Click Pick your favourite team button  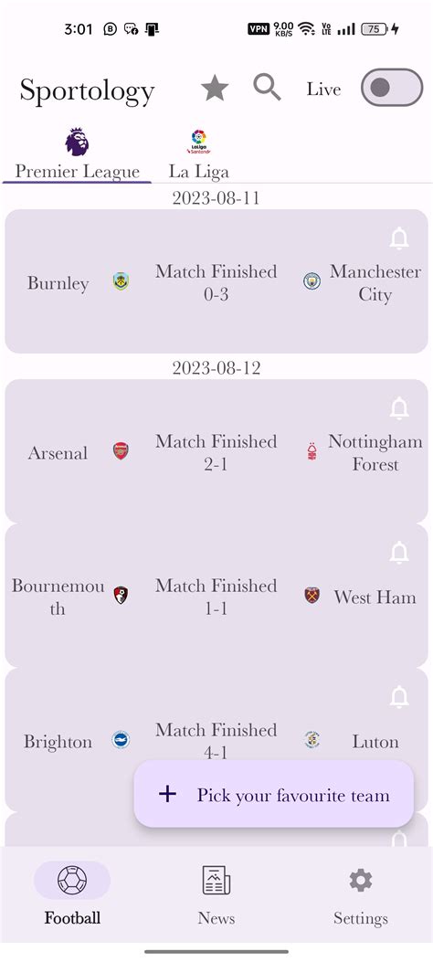click(x=273, y=795)
